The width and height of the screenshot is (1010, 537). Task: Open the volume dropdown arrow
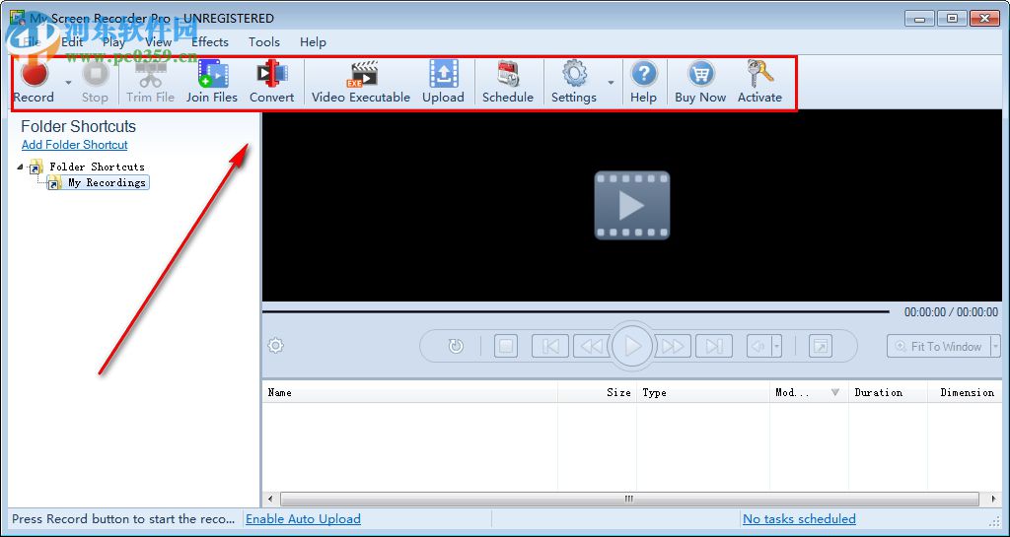pyautogui.click(x=777, y=346)
